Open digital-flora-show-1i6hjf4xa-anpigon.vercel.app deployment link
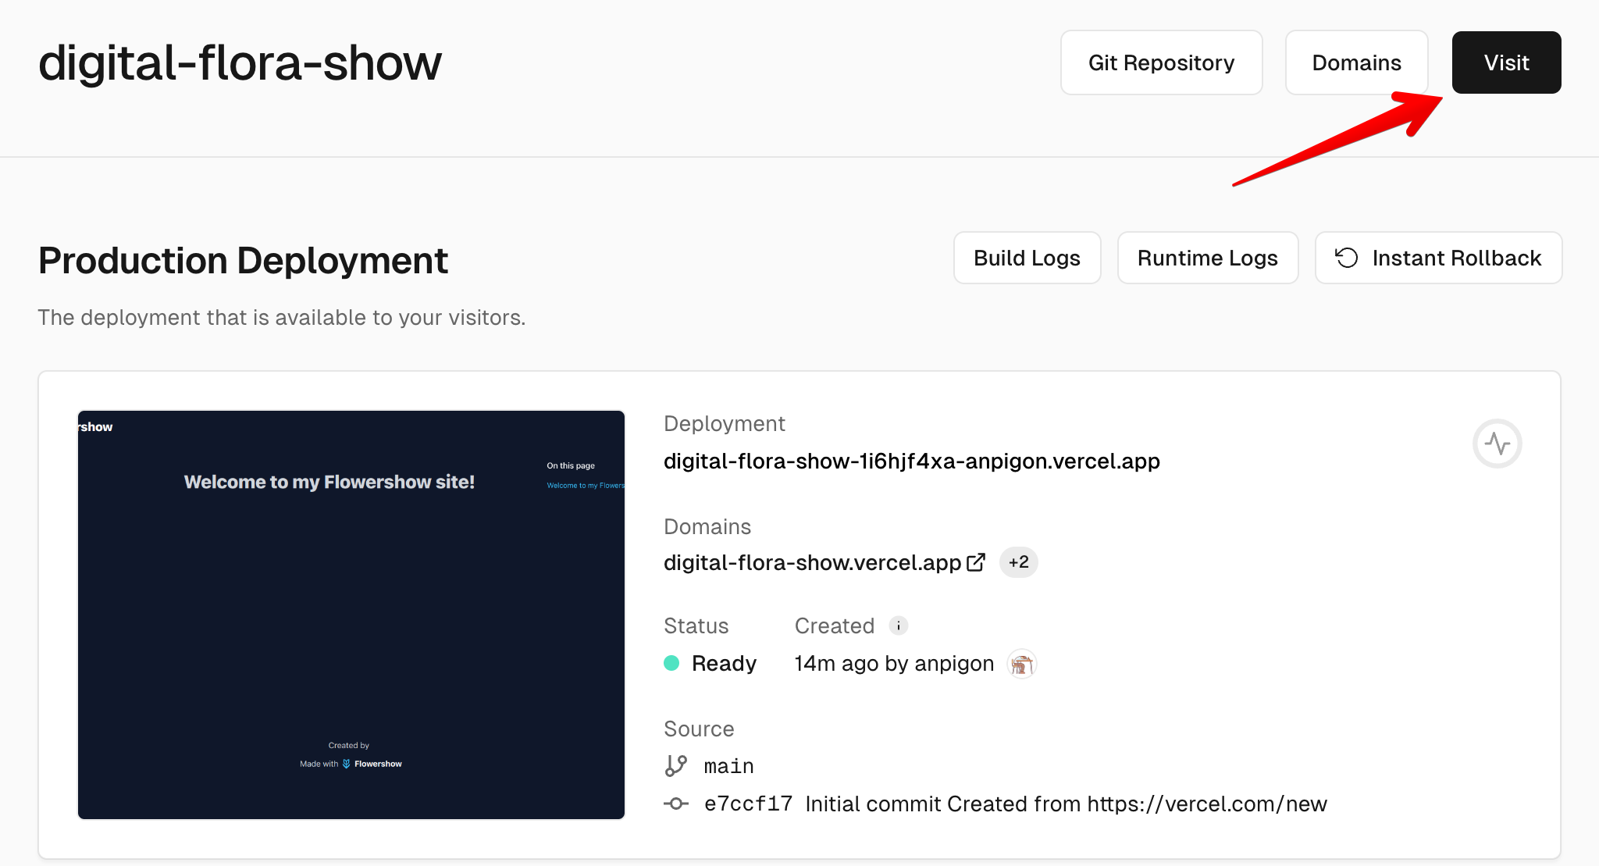1599x866 pixels. (911, 462)
